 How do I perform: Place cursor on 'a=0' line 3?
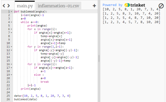pos(23,19)
